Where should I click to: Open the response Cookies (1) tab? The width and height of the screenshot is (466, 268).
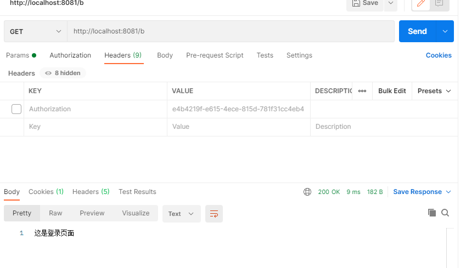point(46,192)
